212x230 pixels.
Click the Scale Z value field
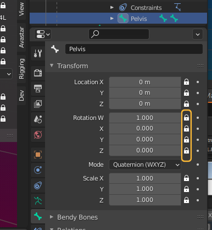(x=145, y=200)
